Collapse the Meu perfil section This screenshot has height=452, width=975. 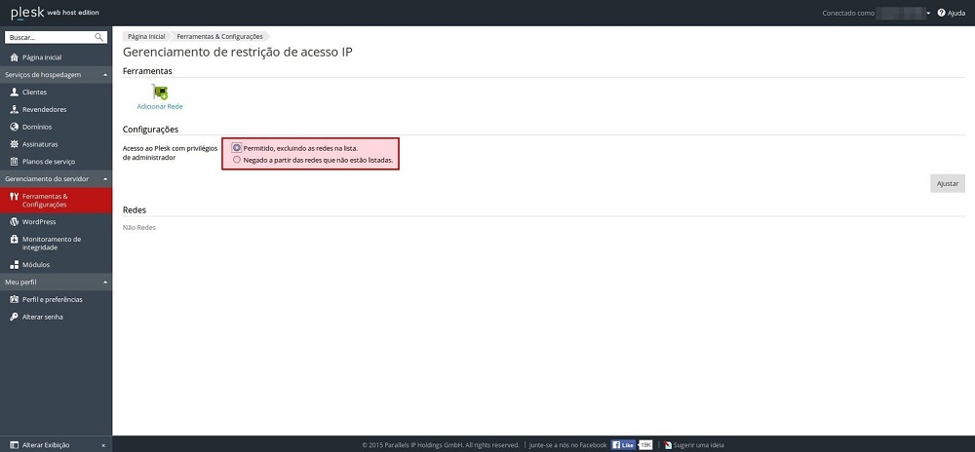104,282
